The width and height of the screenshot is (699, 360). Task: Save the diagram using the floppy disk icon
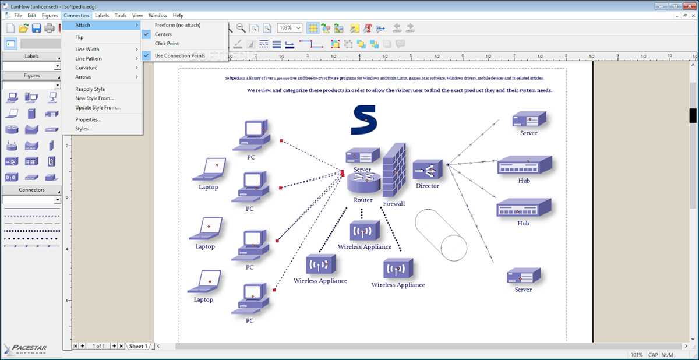[36, 28]
